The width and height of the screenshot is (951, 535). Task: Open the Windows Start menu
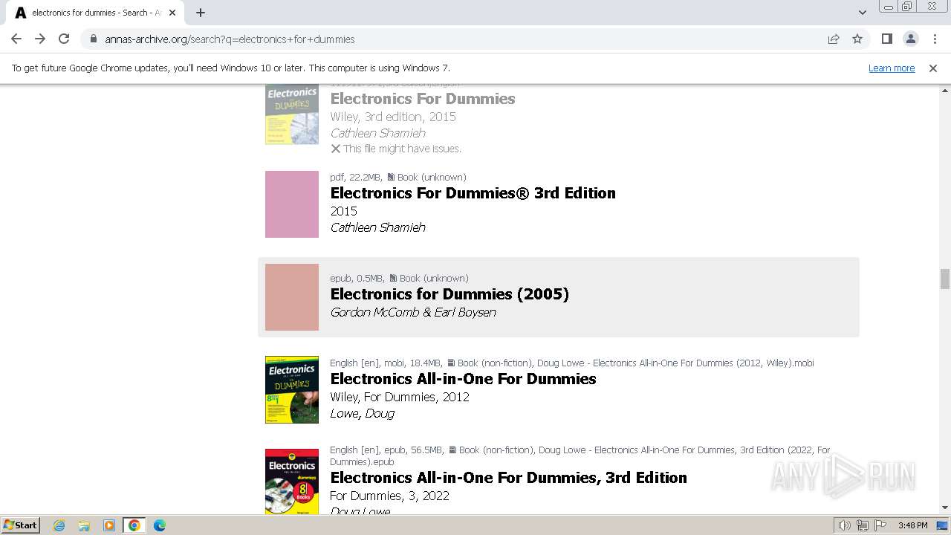coord(21,525)
